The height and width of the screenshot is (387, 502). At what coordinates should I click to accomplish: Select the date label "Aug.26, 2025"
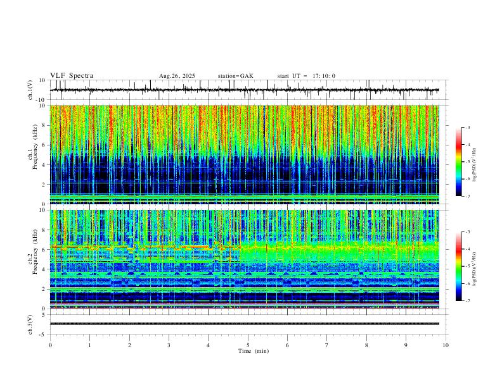[177, 76]
